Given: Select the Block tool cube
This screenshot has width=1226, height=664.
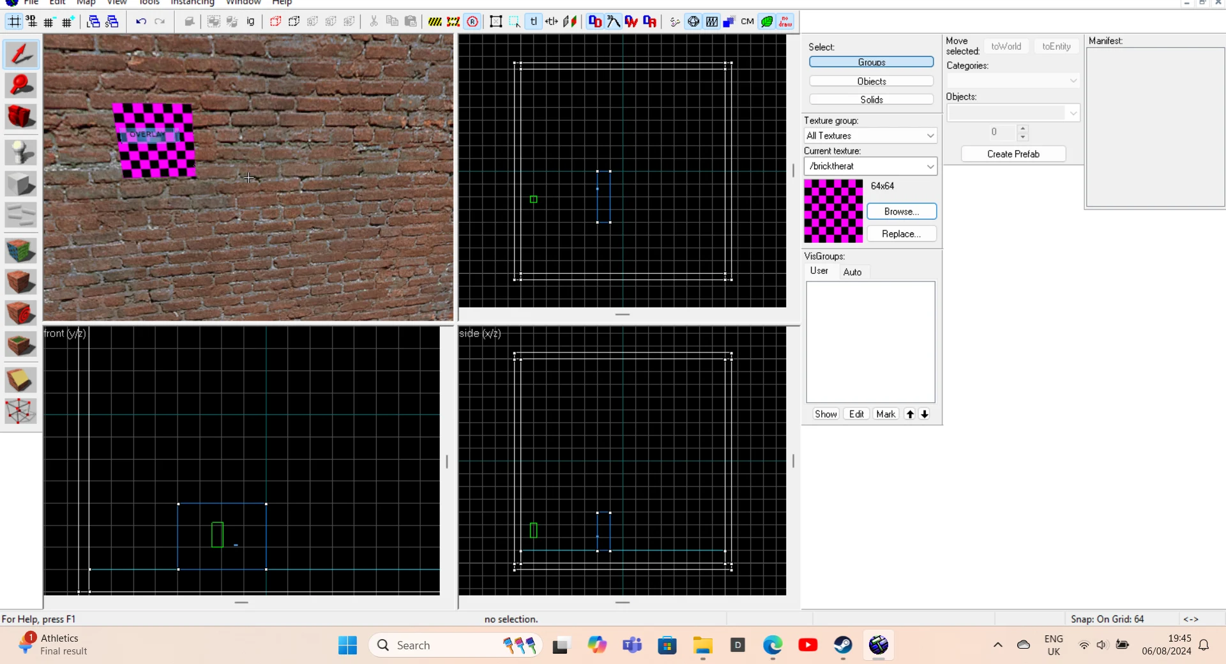Looking at the screenshot, I should tap(20, 185).
